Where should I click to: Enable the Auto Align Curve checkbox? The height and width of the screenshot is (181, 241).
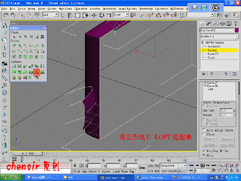click(x=204, y=130)
